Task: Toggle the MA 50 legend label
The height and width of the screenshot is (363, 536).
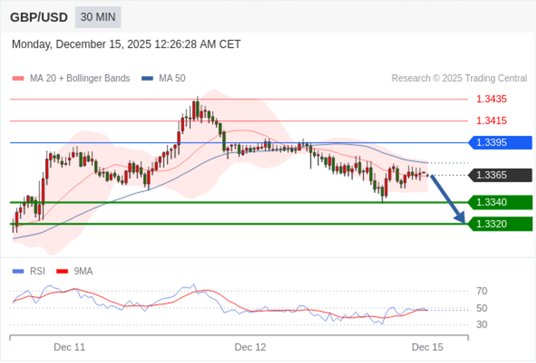Action: point(171,79)
